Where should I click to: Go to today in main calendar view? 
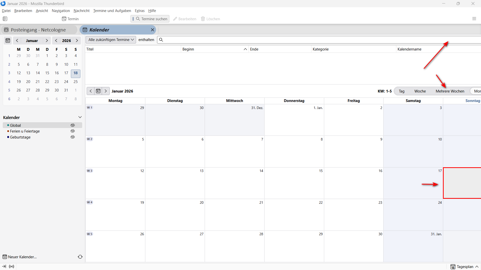coord(98,91)
